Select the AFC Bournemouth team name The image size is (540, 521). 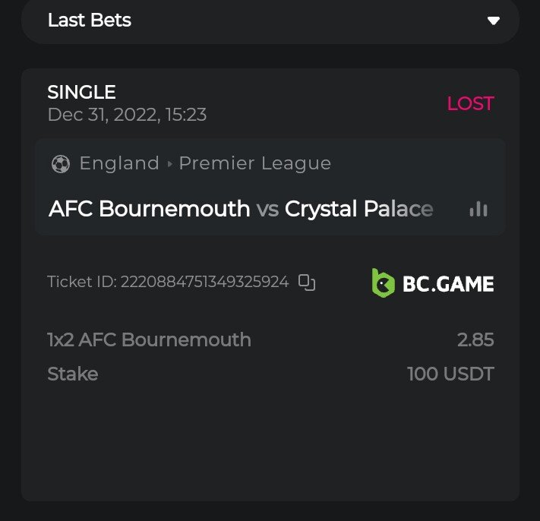click(x=149, y=209)
